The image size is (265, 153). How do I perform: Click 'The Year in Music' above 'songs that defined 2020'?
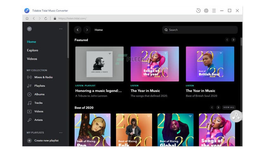point(145,91)
